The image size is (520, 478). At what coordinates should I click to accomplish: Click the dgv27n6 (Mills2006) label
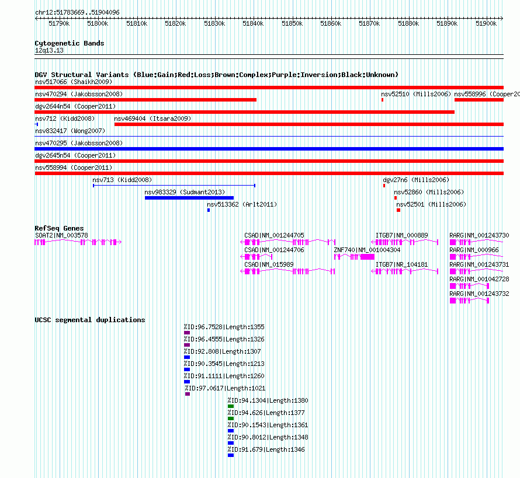click(416, 180)
